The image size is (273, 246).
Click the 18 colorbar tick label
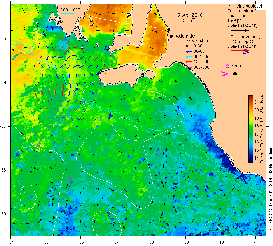[257, 126]
